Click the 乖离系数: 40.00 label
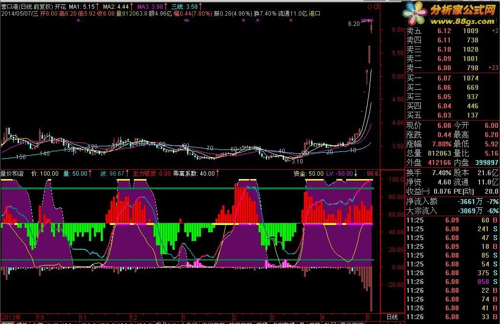Screen dimensions: 500x324 194,174
